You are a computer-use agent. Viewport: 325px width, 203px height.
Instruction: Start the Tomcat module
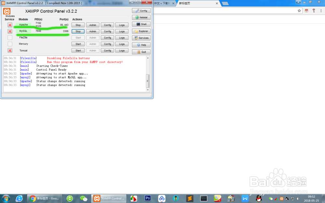coord(78,51)
